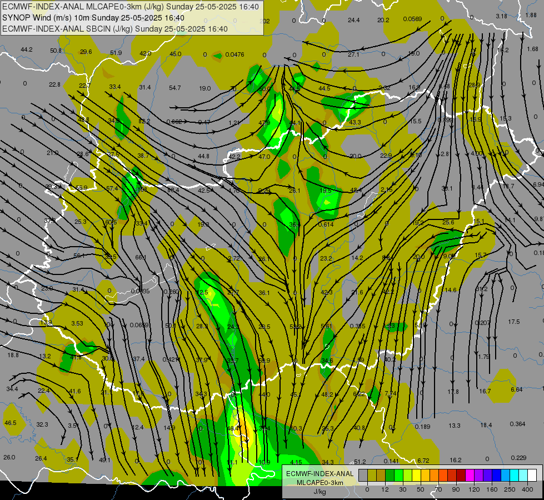The image size is (544, 500).
Task: Click the legend tick label 120
Action: 475,489
